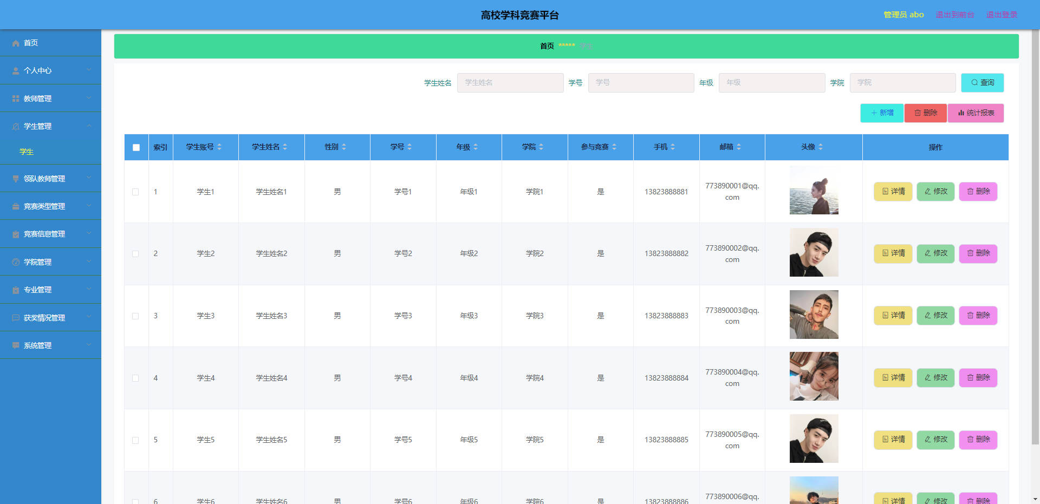View 详情 for 学生1
The width and height of the screenshot is (1040, 504).
click(x=893, y=192)
